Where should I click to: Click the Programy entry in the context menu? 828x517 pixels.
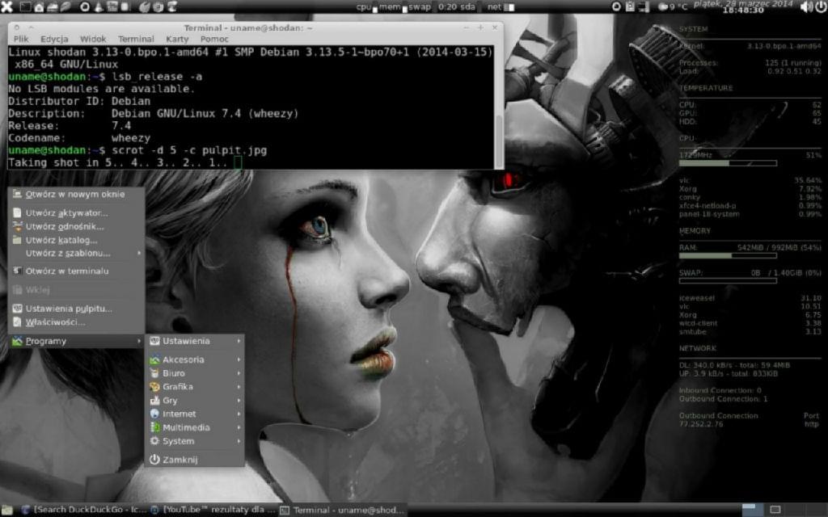(x=76, y=342)
